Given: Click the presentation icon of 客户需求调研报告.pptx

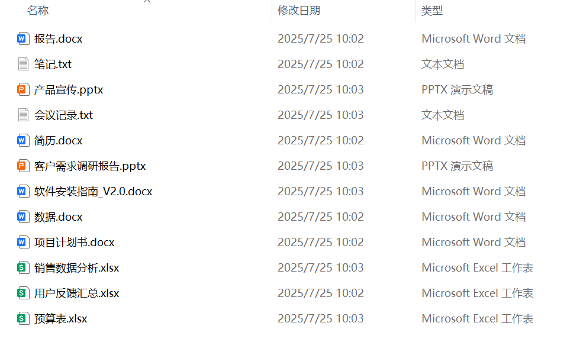Looking at the screenshot, I should click(x=23, y=166).
